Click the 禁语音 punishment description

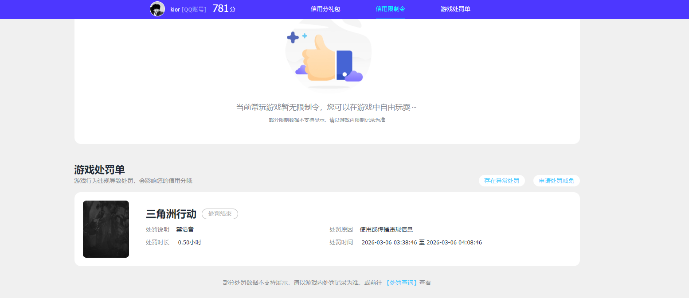pyautogui.click(x=185, y=229)
